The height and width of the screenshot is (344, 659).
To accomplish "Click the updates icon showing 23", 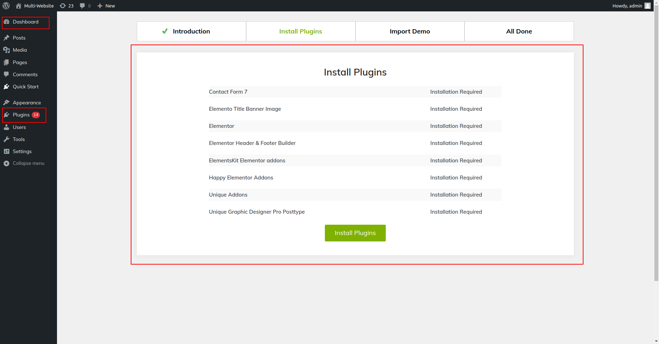I will tap(63, 6).
